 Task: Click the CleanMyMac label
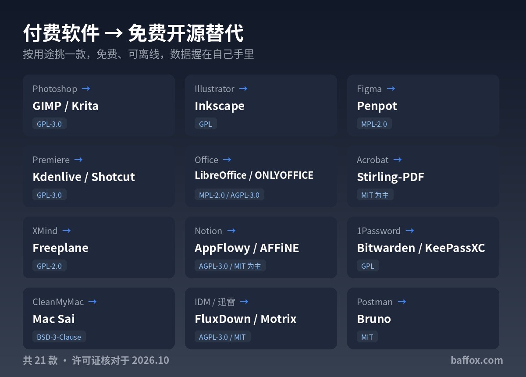click(58, 302)
